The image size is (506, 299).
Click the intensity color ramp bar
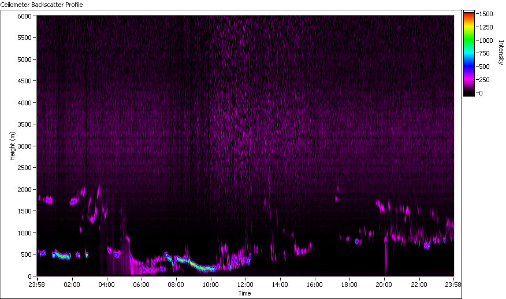[x=469, y=53]
